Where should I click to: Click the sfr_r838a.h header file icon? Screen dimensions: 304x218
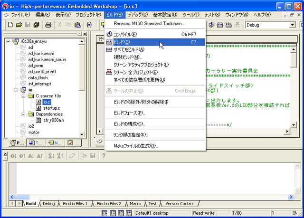(38, 120)
